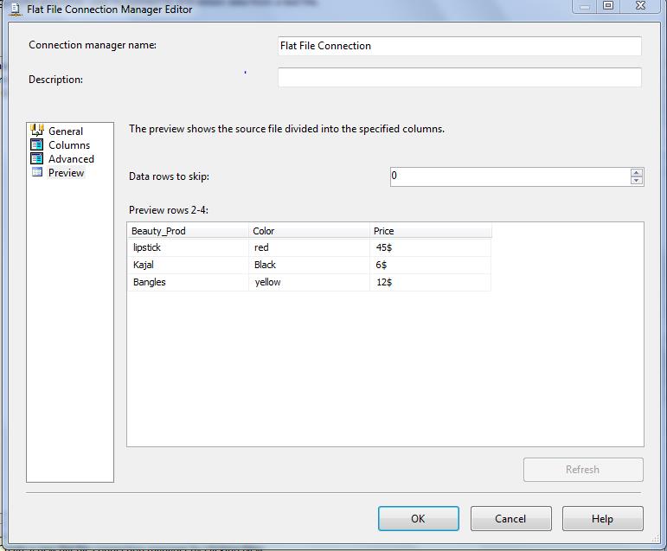Image resolution: width=667 pixels, height=551 pixels.
Task: Click the Beauty_Prod column header
Action: point(188,231)
